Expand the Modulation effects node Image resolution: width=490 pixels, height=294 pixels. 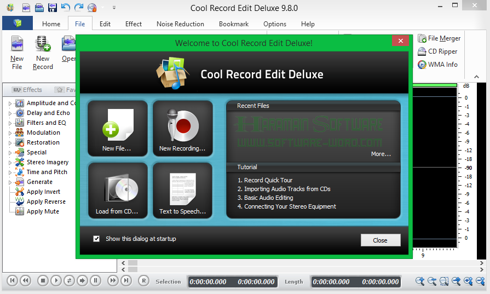(x=10, y=133)
